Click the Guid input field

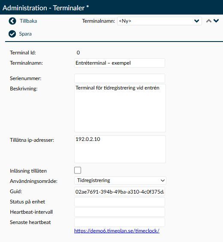pos(120,192)
